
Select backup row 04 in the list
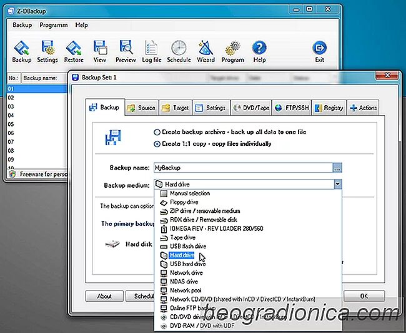[x=37, y=115]
